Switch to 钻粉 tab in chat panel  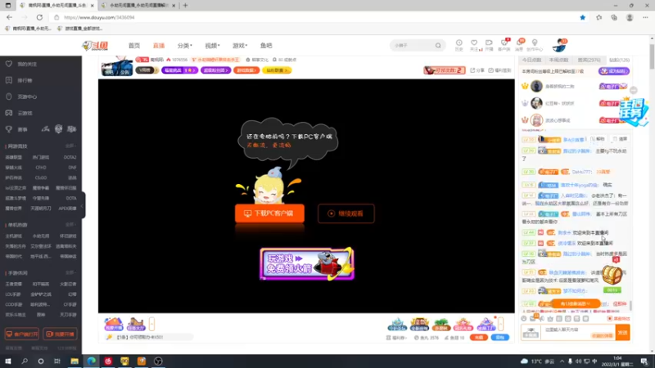[x=619, y=60]
